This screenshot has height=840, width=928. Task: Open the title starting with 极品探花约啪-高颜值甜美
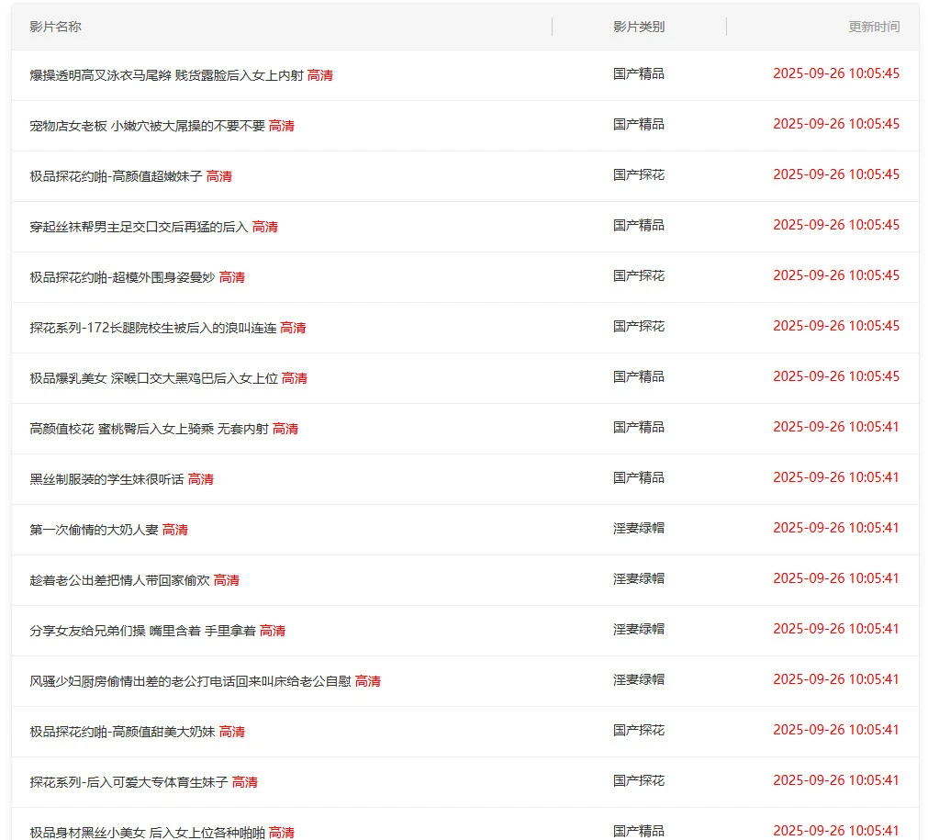pyautogui.click(x=122, y=732)
